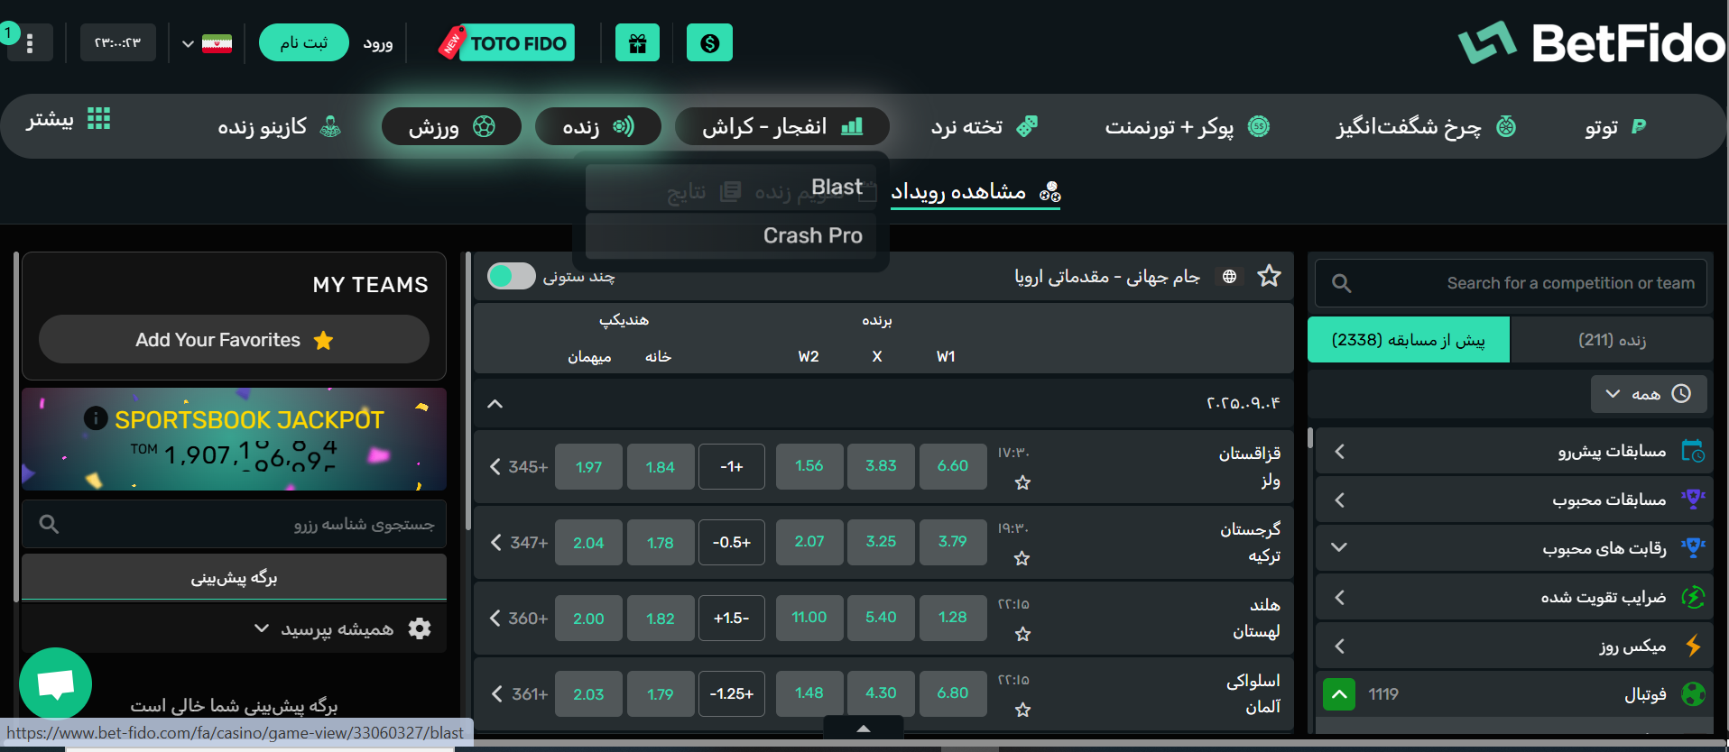The width and height of the screenshot is (1729, 752).
Task: Favorite the قزاقستان - ولز match
Action: pyautogui.click(x=1022, y=482)
